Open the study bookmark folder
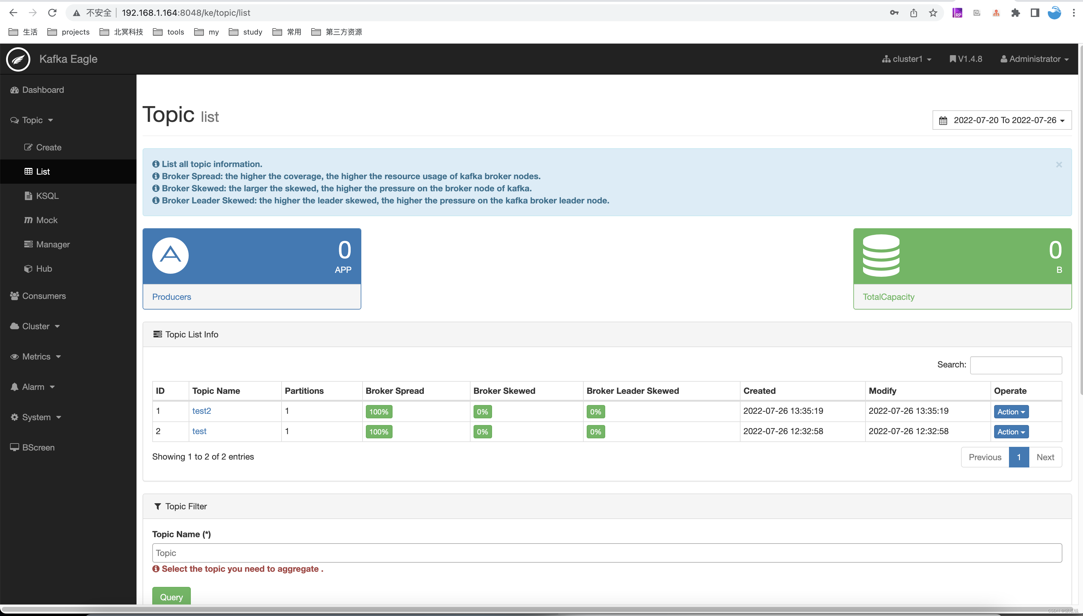The height and width of the screenshot is (616, 1083). coord(245,32)
